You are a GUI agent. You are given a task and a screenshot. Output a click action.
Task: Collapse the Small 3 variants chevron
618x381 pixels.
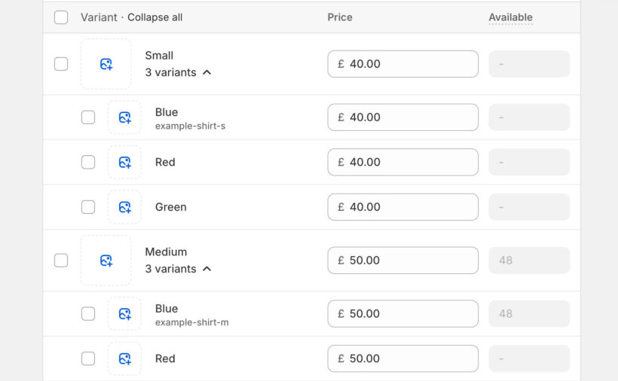[207, 72]
